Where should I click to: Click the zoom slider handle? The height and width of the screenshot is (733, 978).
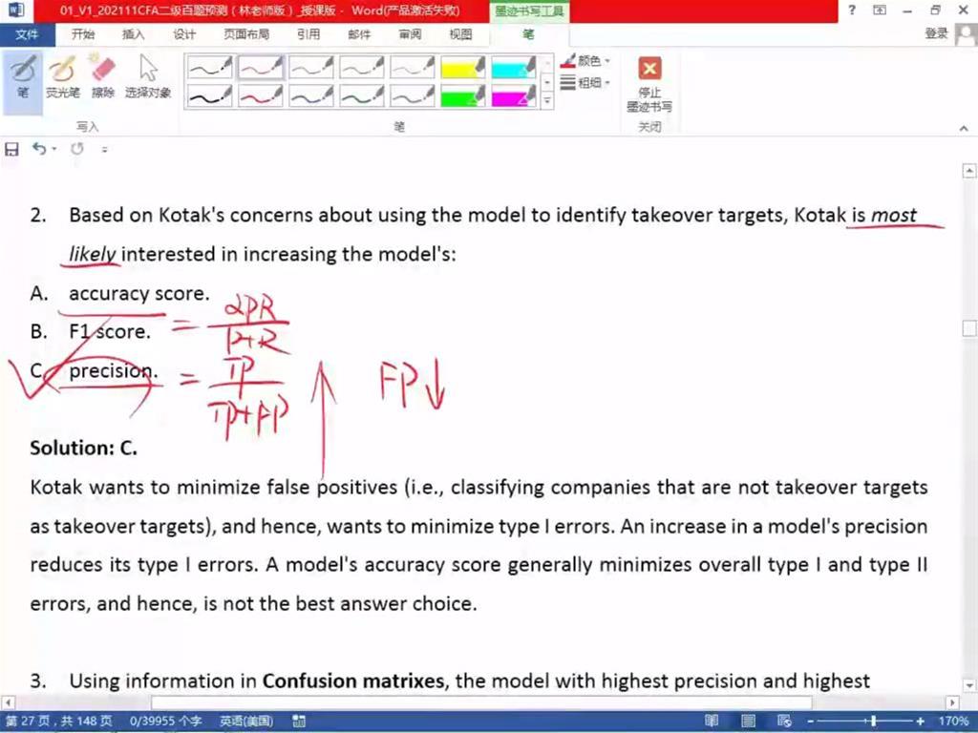[873, 722]
